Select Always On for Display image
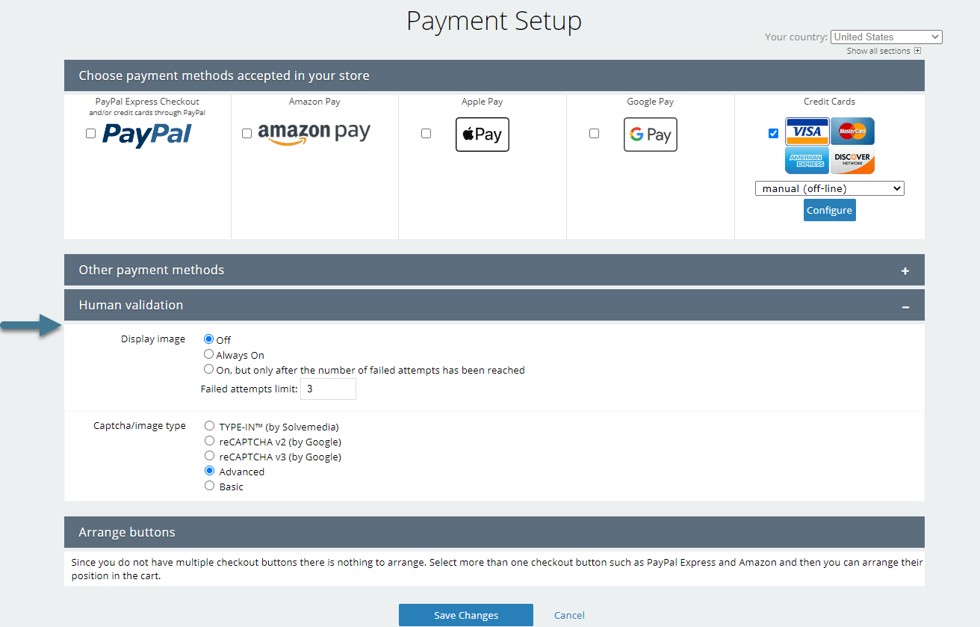980x627 pixels. click(209, 354)
